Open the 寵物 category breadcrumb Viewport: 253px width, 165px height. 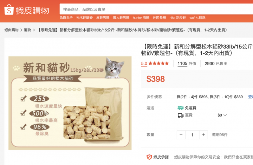[x=28, y=30]
